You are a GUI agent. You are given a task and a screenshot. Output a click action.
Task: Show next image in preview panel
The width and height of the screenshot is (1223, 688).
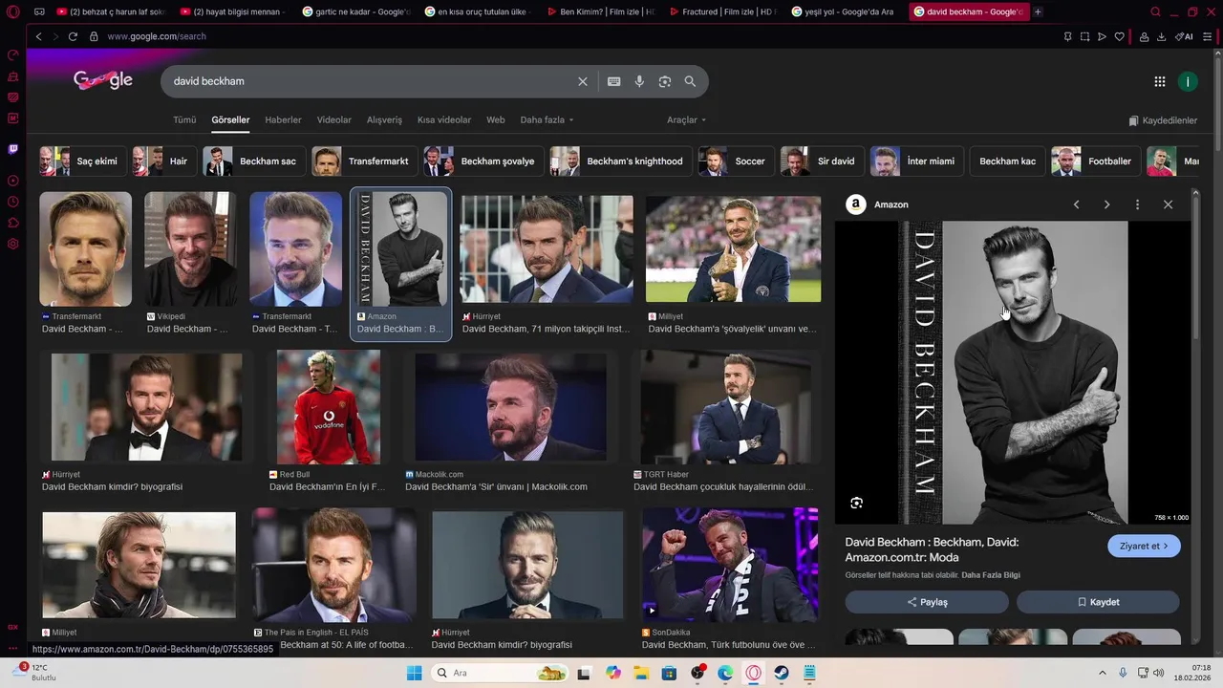point(1106,204)
